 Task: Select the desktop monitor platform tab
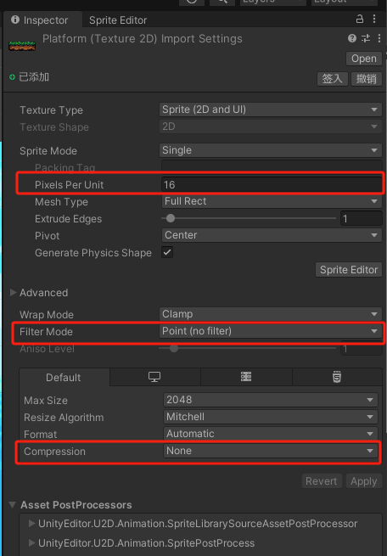tap(154, 377)
